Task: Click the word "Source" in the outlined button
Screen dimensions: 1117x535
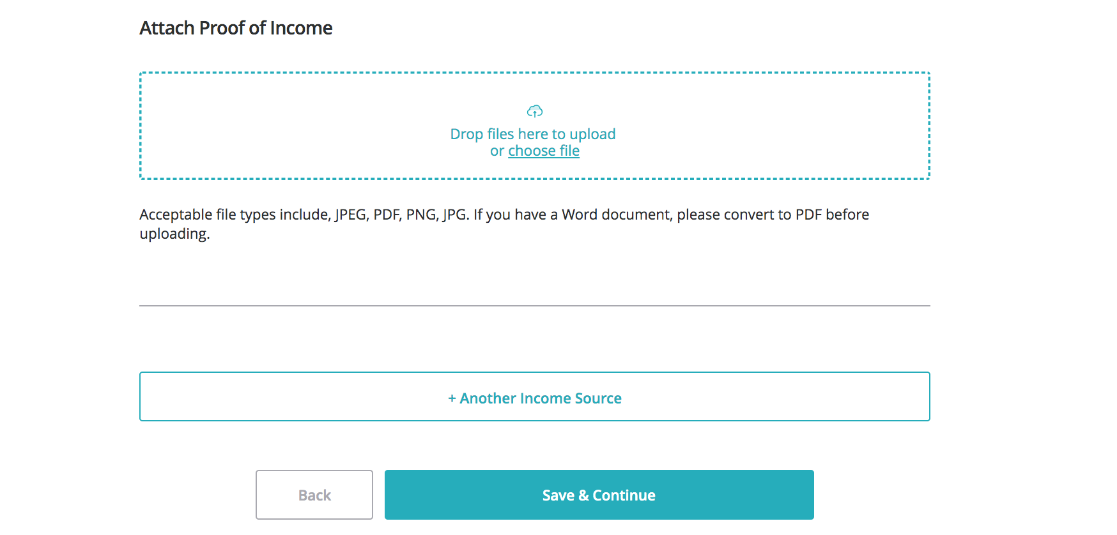Action: 598,398
